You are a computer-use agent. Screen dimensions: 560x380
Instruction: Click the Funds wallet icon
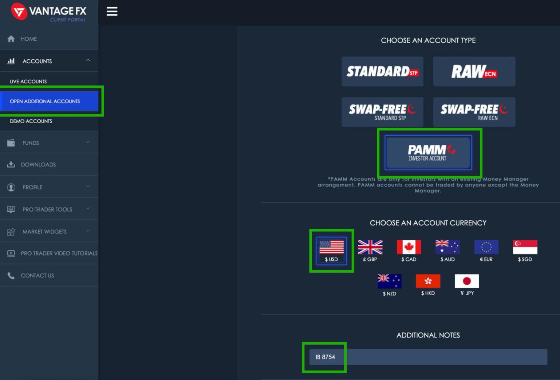[11, 143]
